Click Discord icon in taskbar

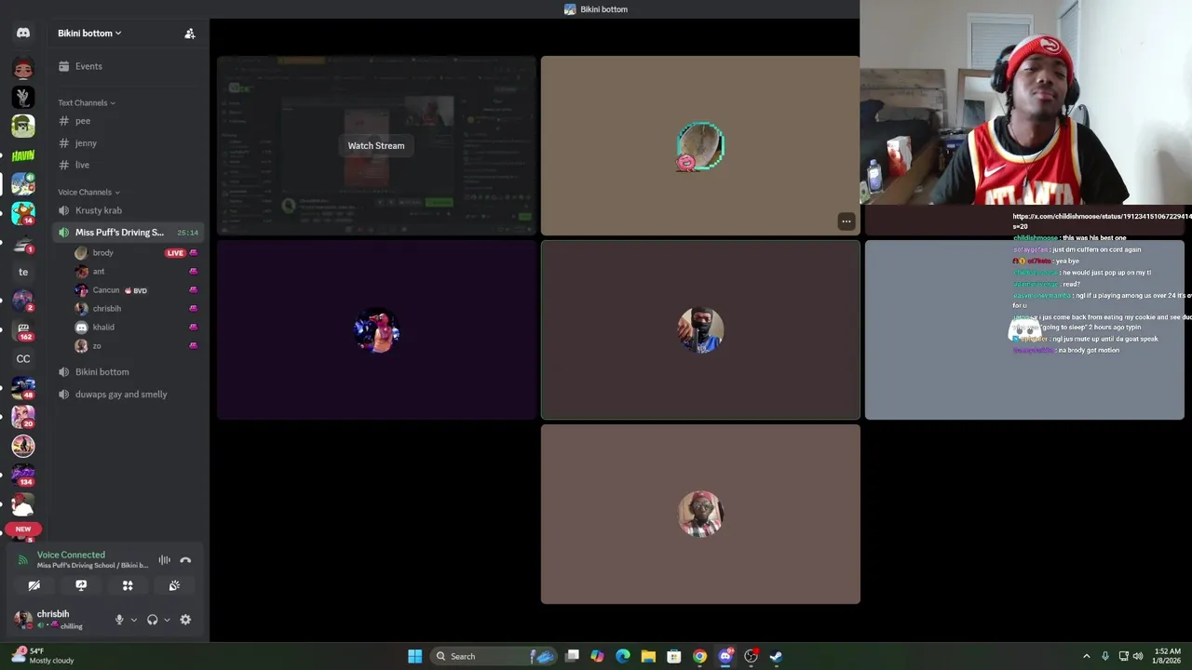pos(725,656)
